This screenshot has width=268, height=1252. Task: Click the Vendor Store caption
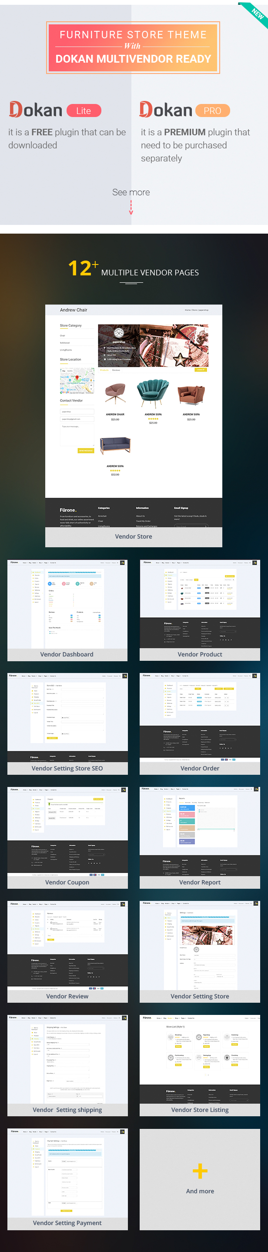(133, 536)
